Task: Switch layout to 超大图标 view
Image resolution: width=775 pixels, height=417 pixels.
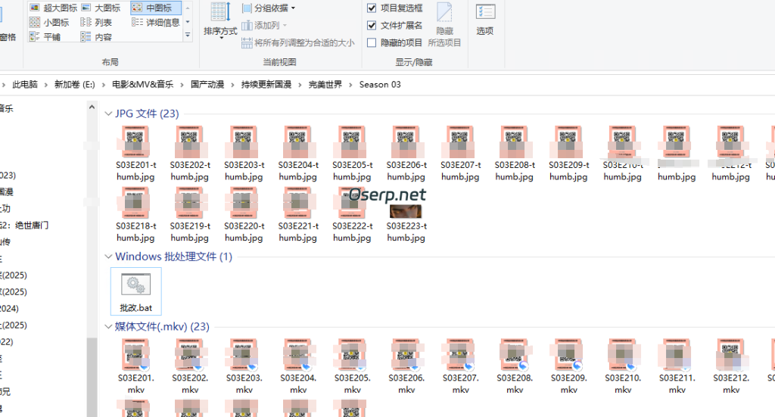Action: [x=54, y=8]
